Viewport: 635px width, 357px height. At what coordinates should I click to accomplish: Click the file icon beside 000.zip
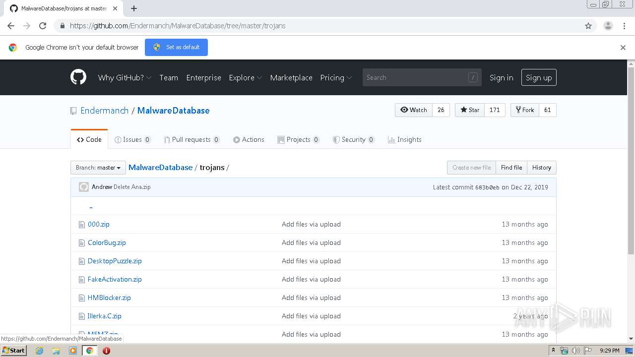pos(82,225)
